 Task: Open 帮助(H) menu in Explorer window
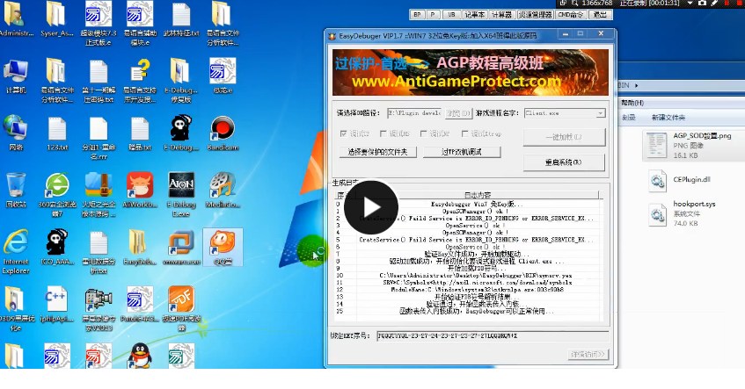[632, 103]
